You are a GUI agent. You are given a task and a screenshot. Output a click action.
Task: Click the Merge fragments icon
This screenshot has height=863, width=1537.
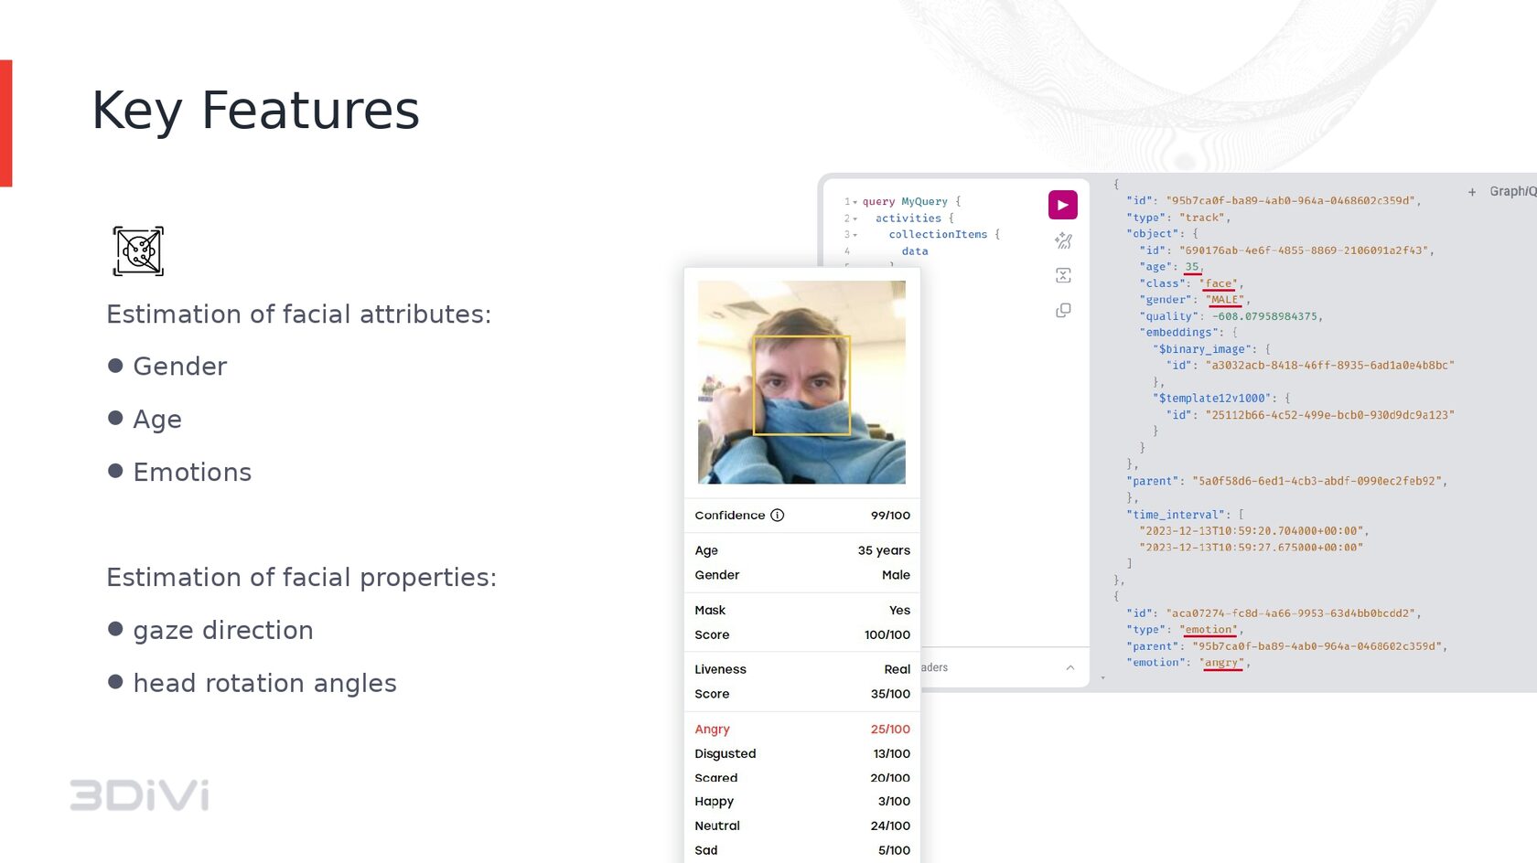tap(1063, 275)
